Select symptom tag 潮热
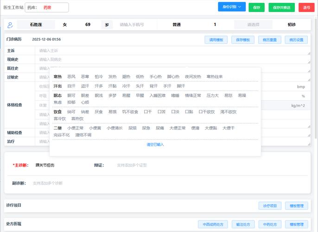This screenshot has width=318, height=232. tap(126, 77)
